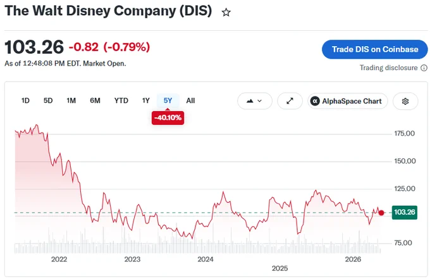
Task: Open the Trading disclosure info icon
Action: click(x=424, y=68)
